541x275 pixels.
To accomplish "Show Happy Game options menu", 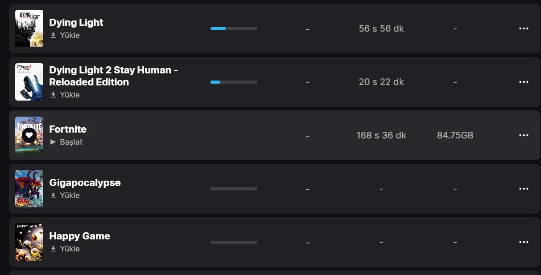I will click(x=524, y=242).
